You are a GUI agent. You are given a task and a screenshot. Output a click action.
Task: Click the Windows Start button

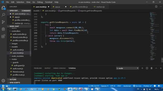coord(3,89)
